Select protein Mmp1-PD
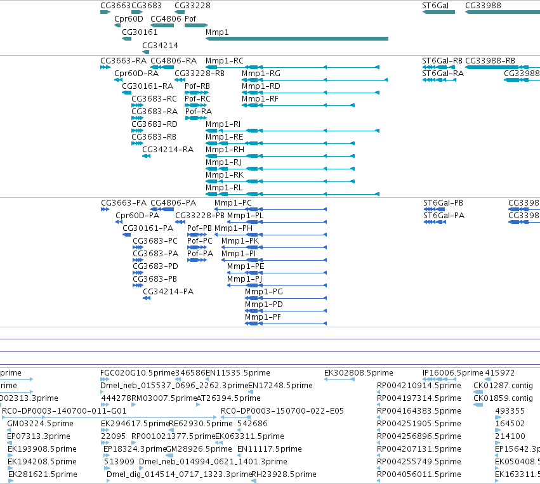 [286, 311]
